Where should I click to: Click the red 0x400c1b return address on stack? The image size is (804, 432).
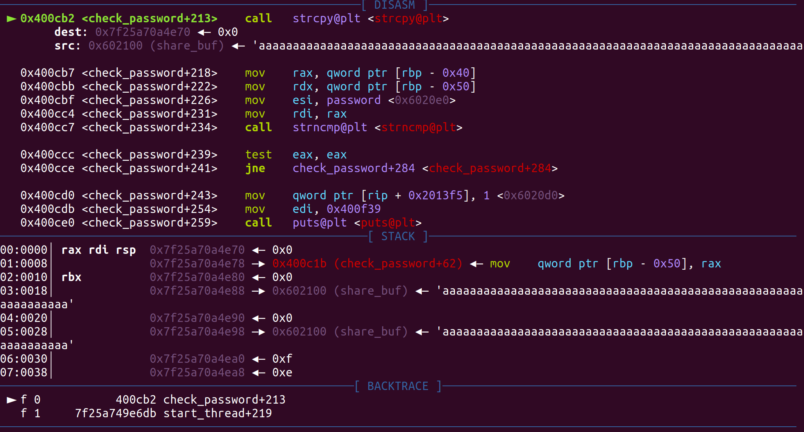click(x=299, y=264)
